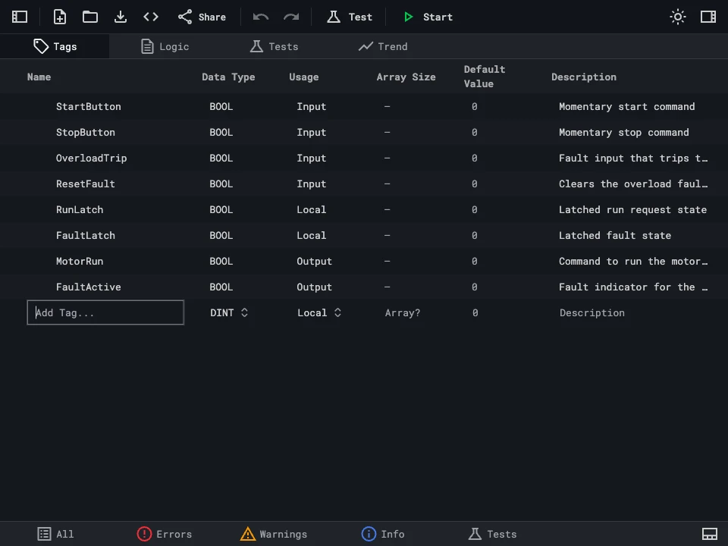The image size is (728, 546).
Task: Toggle the left sidebar panel icon
Action: click(19, 16)
